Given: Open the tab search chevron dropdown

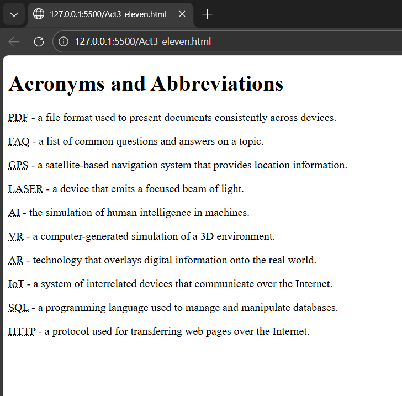Looking at the screenshot, I should 14,14.
